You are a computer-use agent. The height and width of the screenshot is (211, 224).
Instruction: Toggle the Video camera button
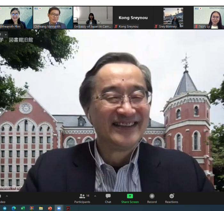coord(2,198)
